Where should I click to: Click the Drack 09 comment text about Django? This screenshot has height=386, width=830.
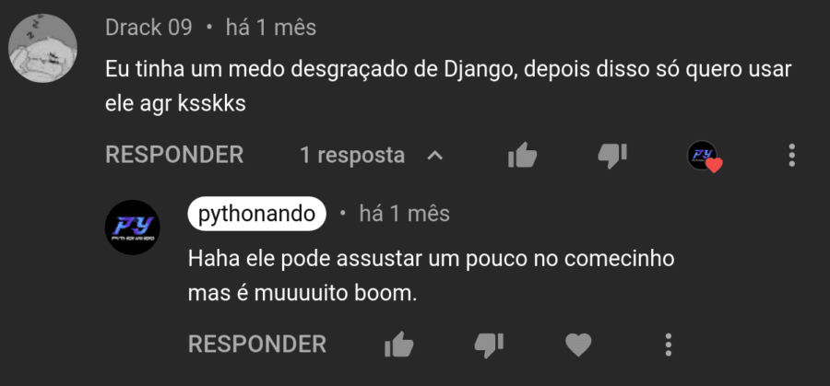pos(448,87)
